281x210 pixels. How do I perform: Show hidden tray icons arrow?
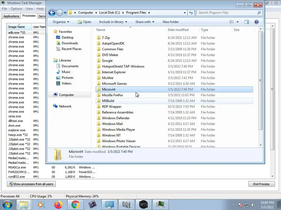click(233, 205)
